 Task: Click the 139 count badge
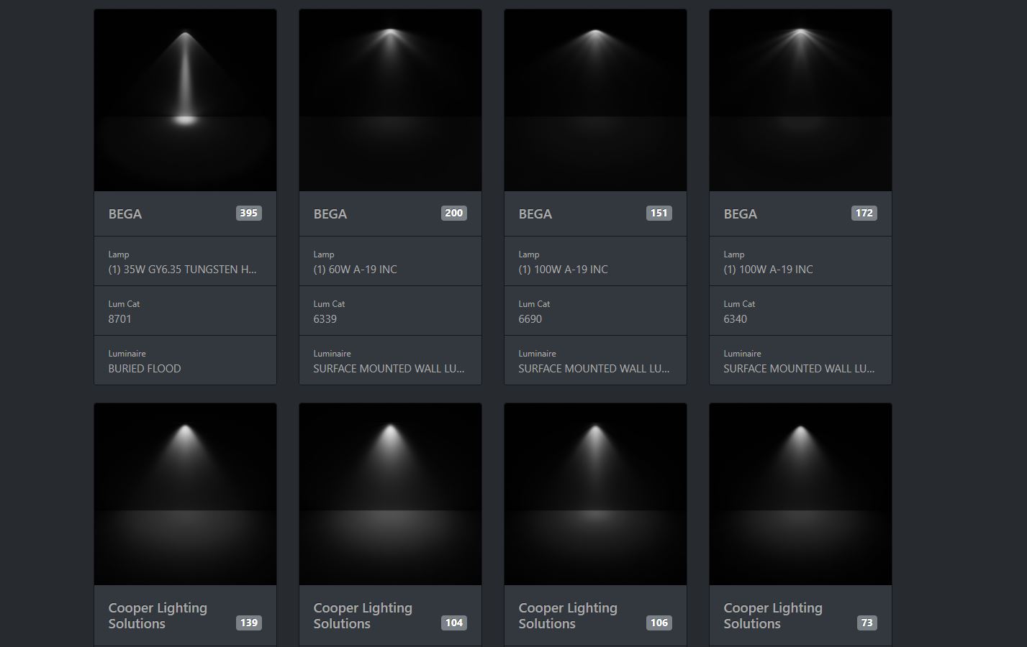pyautogui.click(x=249, y=623)
